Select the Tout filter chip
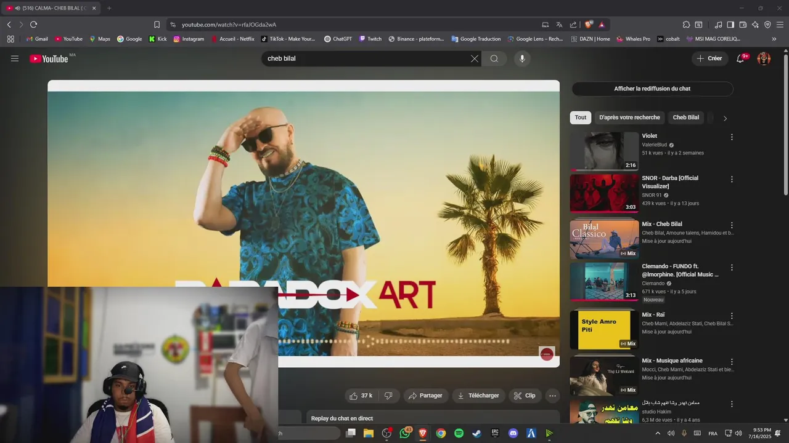This screenshot has width=789, height=443. [x=581, y=118]
